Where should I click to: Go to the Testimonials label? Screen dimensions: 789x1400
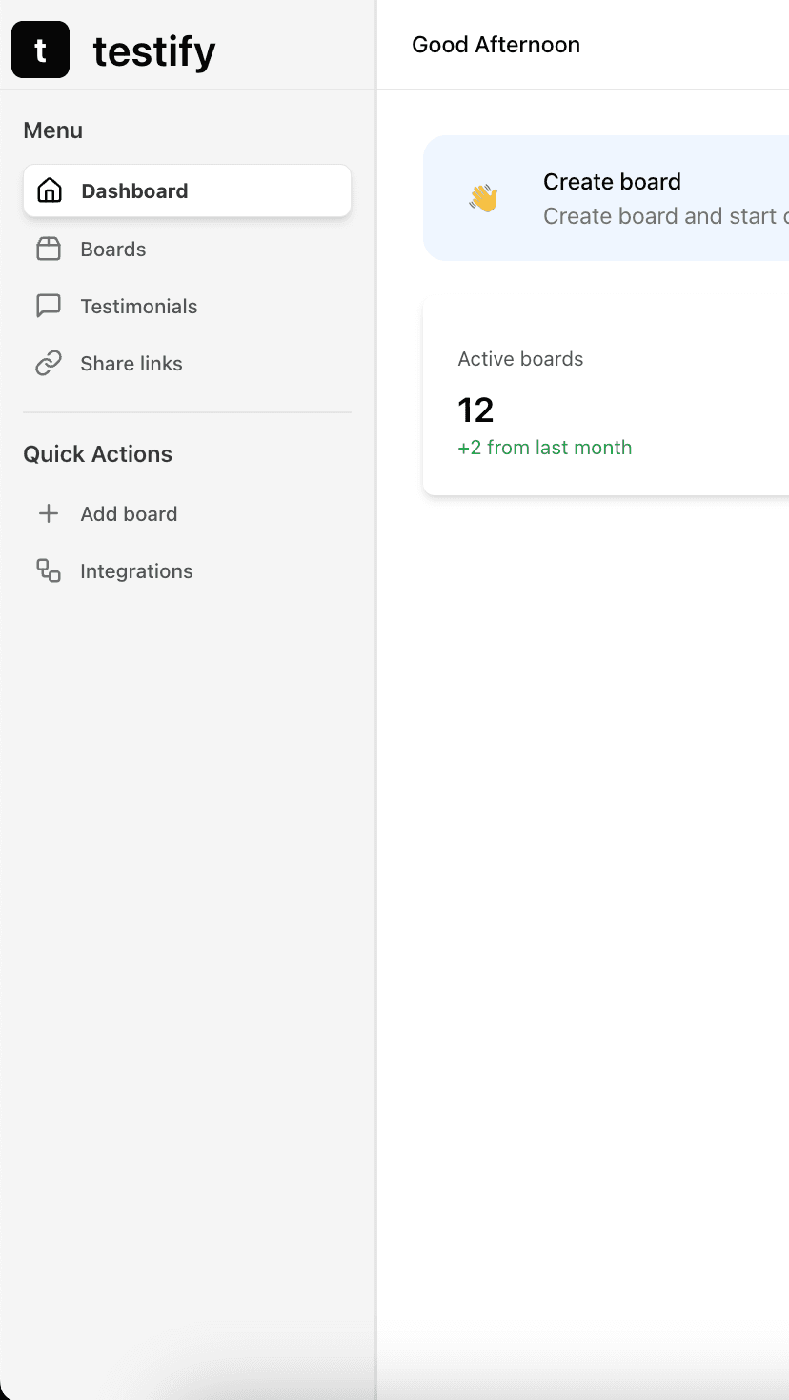click(139, 307)
